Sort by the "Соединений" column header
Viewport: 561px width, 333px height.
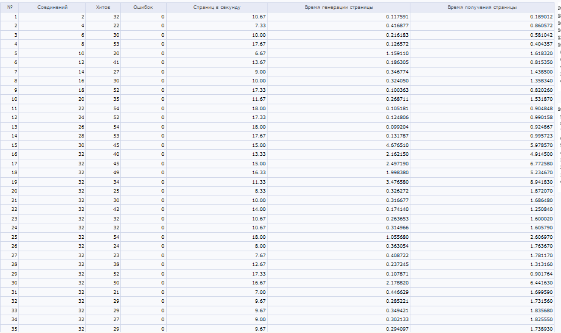52,7
